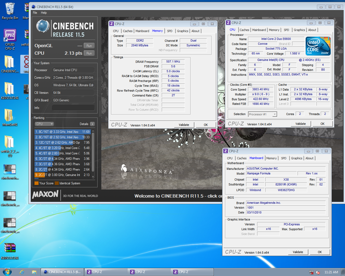
Task: Switch to SPD tab in Memory CPU-Z window
Action: 170,31
